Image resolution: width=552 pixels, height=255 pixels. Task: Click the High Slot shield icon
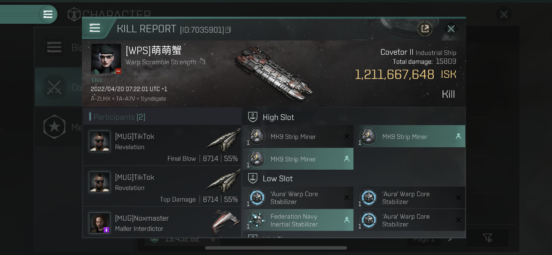click(253, 117)
